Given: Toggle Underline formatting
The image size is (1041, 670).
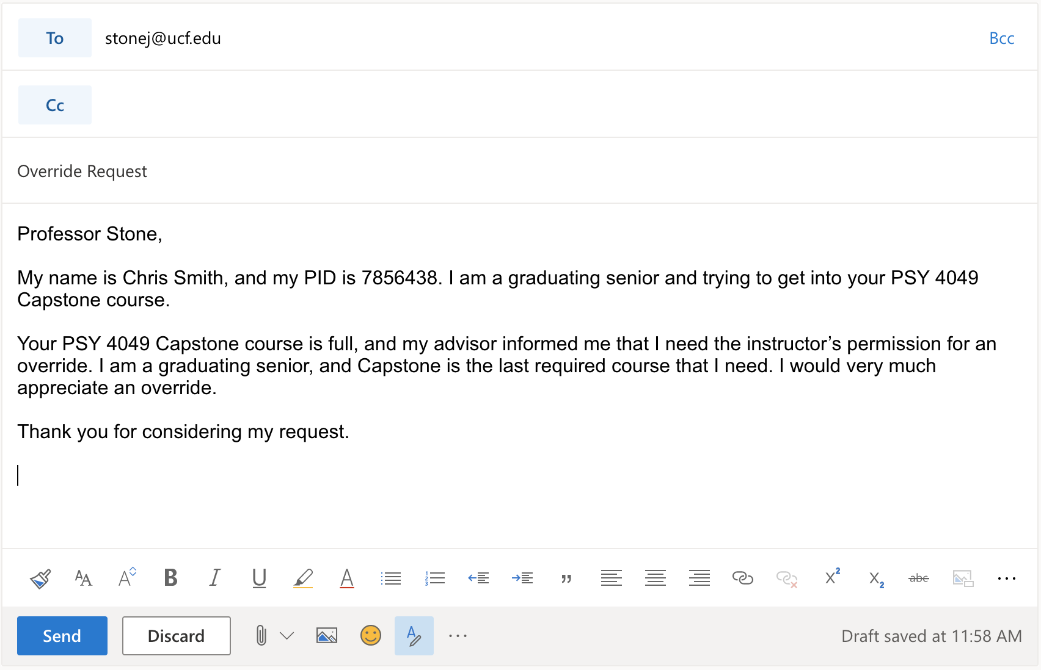Looking at the screenshot, I should [259, 578].
